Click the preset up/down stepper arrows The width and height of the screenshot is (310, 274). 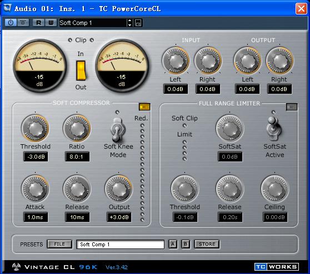coord(129,23)
